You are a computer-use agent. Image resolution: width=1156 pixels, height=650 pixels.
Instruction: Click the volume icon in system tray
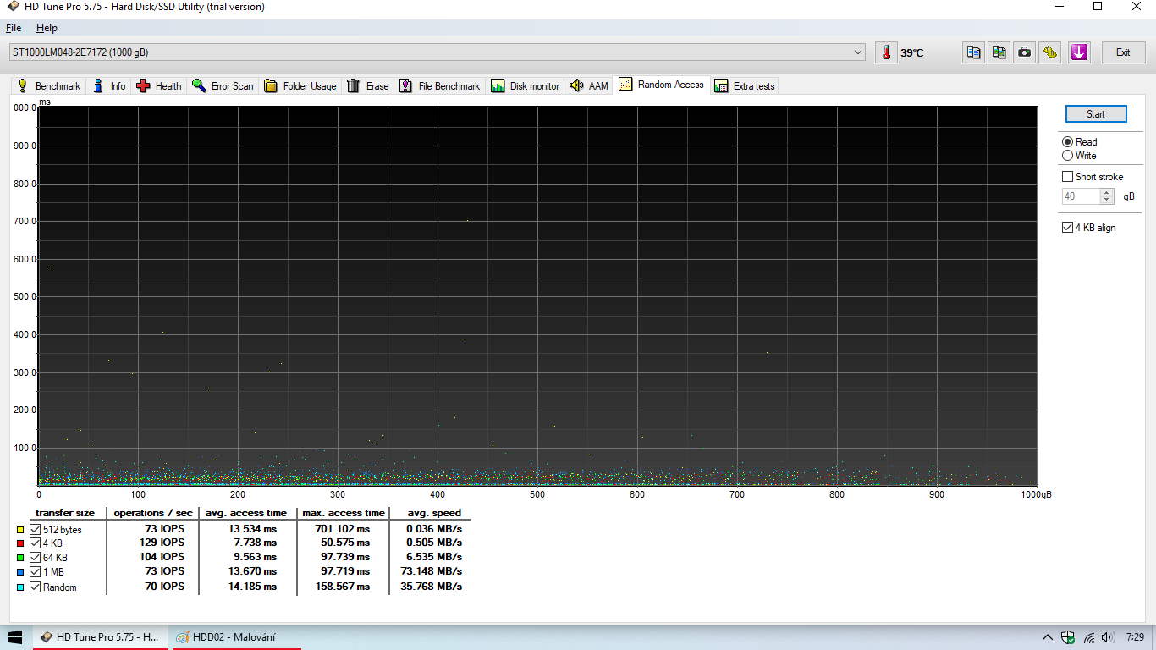pos(1108,637)
